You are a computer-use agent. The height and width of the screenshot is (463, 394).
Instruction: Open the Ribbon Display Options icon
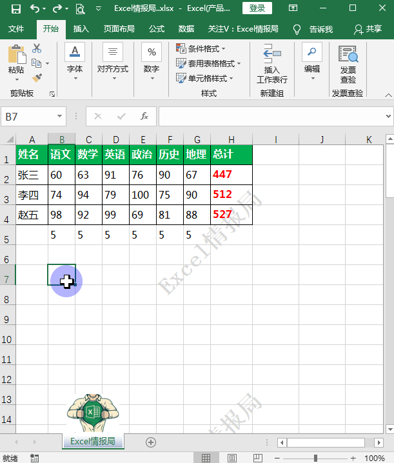pos(293,8)
